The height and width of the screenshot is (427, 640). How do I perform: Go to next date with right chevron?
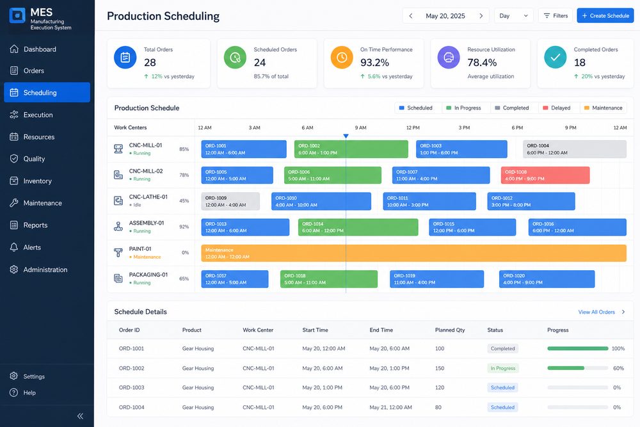pos(481,16)
